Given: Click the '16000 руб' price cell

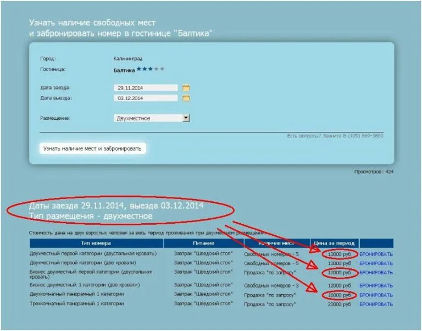Looking at the screenshot, I should 340,295.
